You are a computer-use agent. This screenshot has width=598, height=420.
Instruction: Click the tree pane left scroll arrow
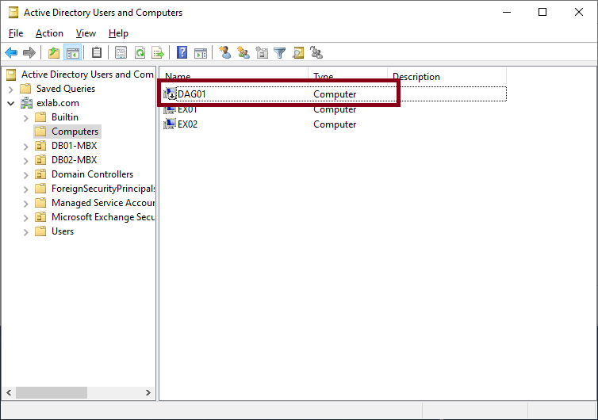click(x=9, y=392)
